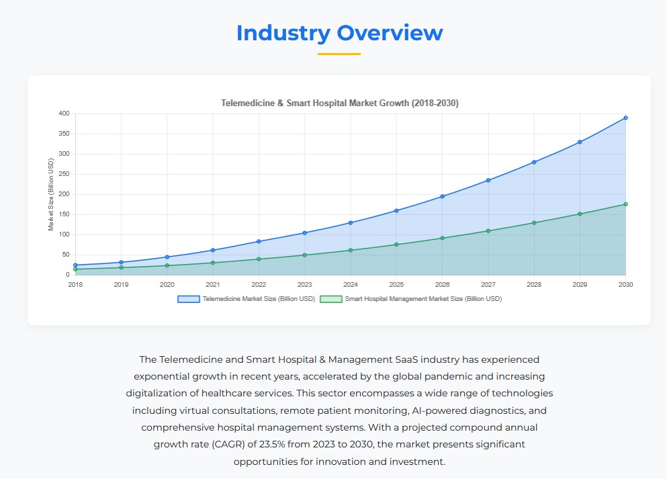The height and width of the screenshot is (479, 667).
Task: Toggle the Telemedicine Market Size legend label
Action: pos(257,299)
